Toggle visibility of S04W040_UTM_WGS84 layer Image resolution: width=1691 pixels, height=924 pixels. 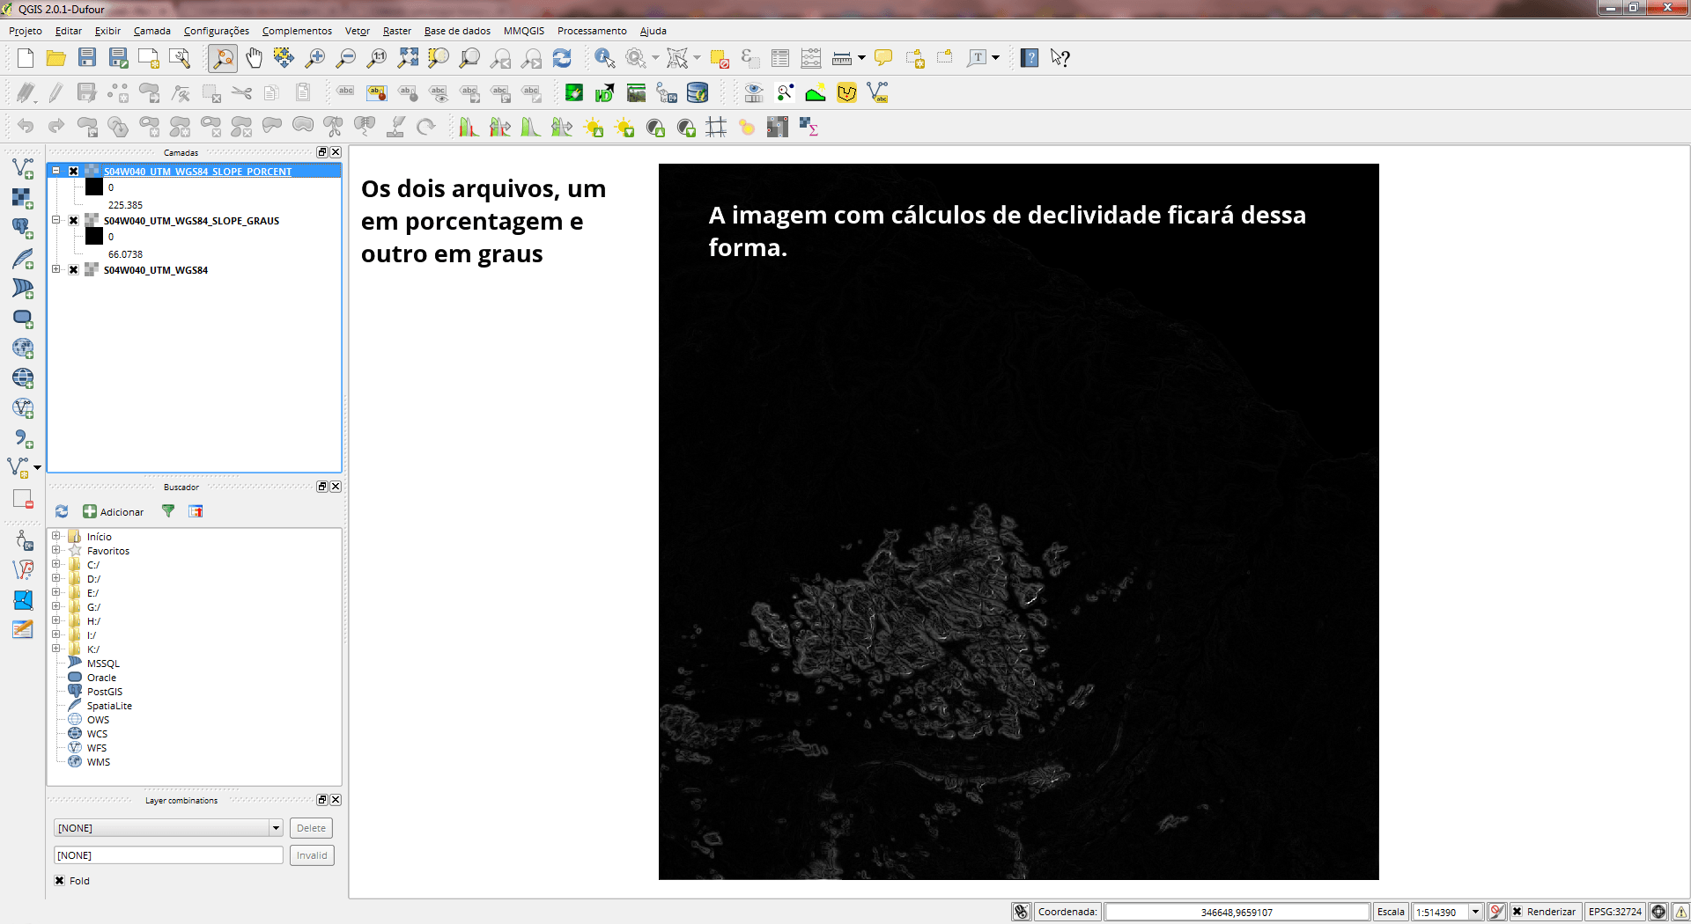pos(74,270)
